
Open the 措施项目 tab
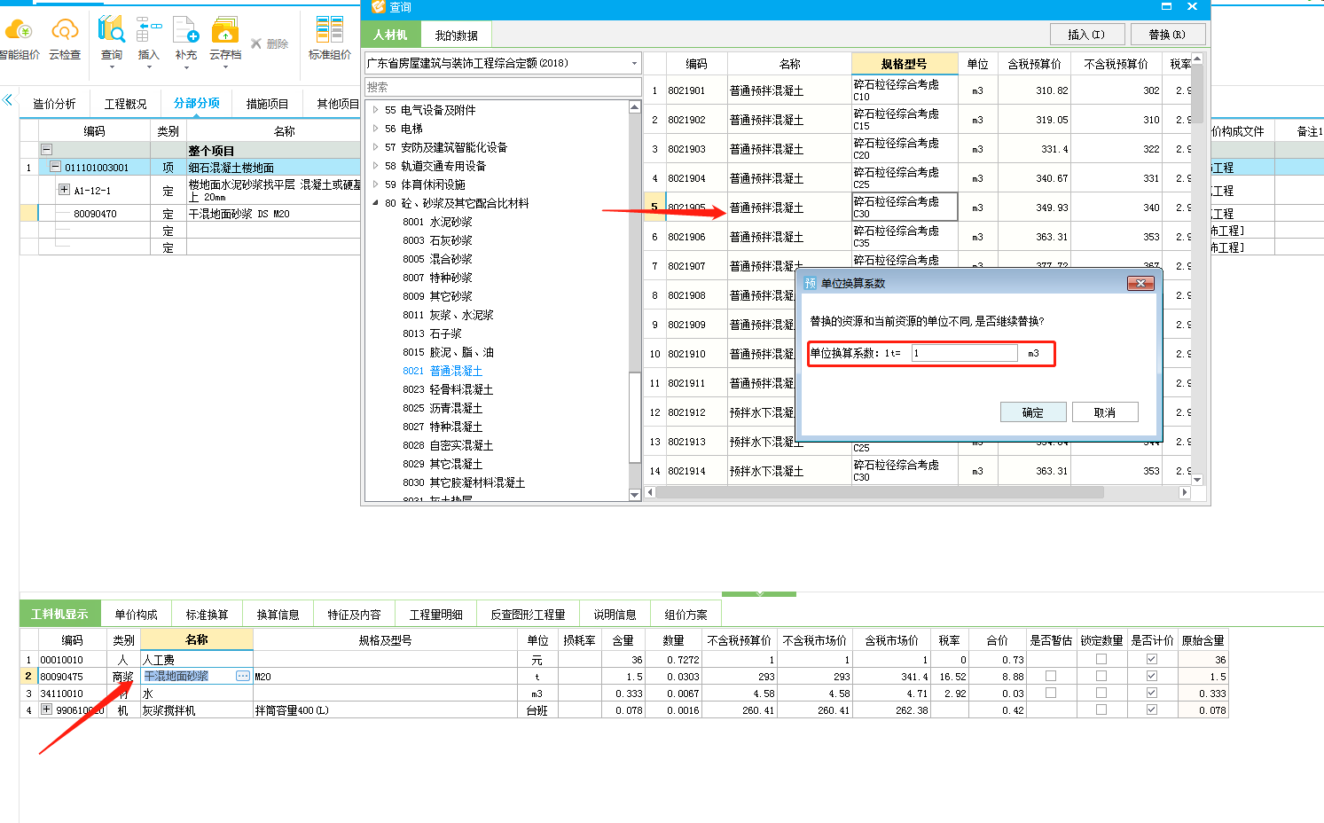(x=267, y=104)
